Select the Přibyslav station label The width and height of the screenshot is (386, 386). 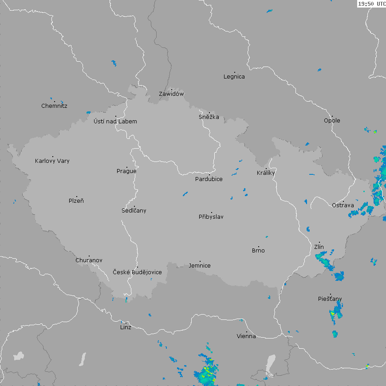[211, 217]
